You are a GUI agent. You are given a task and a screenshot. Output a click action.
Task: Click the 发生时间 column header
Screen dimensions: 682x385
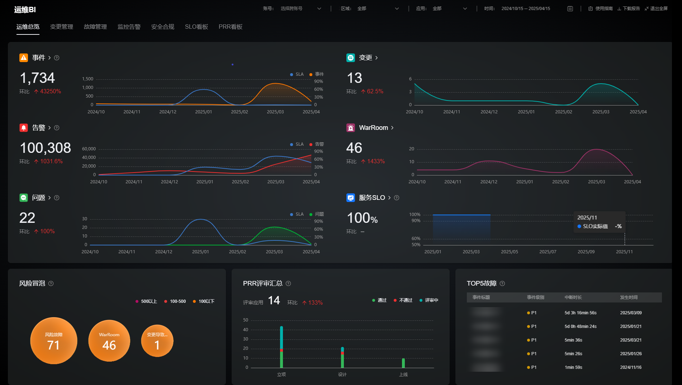point(629,297)
